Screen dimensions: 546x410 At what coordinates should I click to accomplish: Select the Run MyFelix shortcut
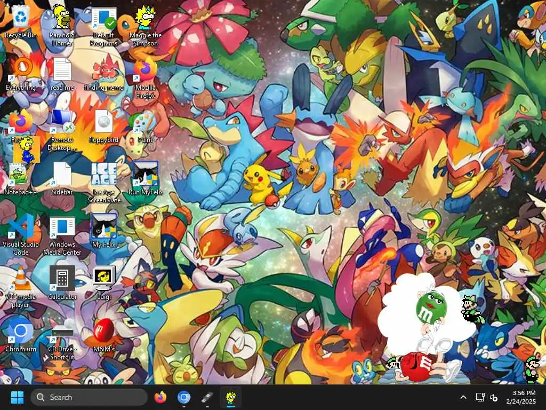[145, 178]
